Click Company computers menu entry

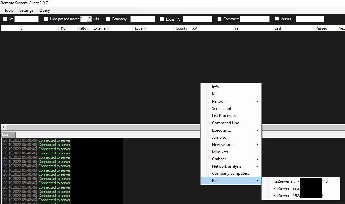pos(231,173)
